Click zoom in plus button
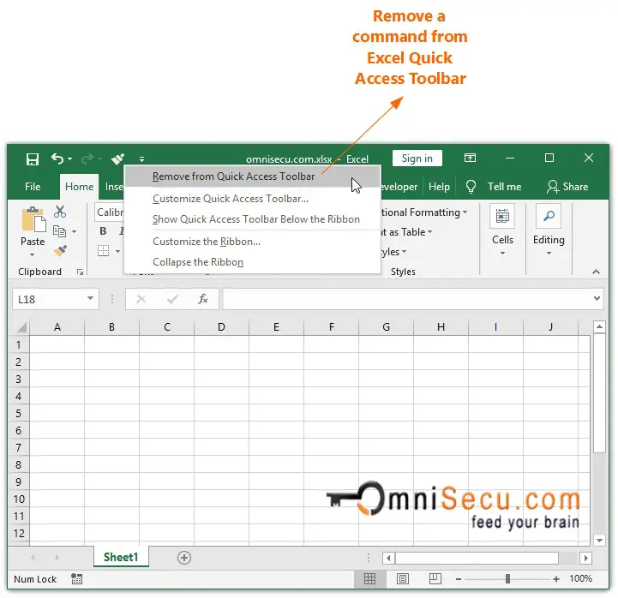 [x=556, y=579]
